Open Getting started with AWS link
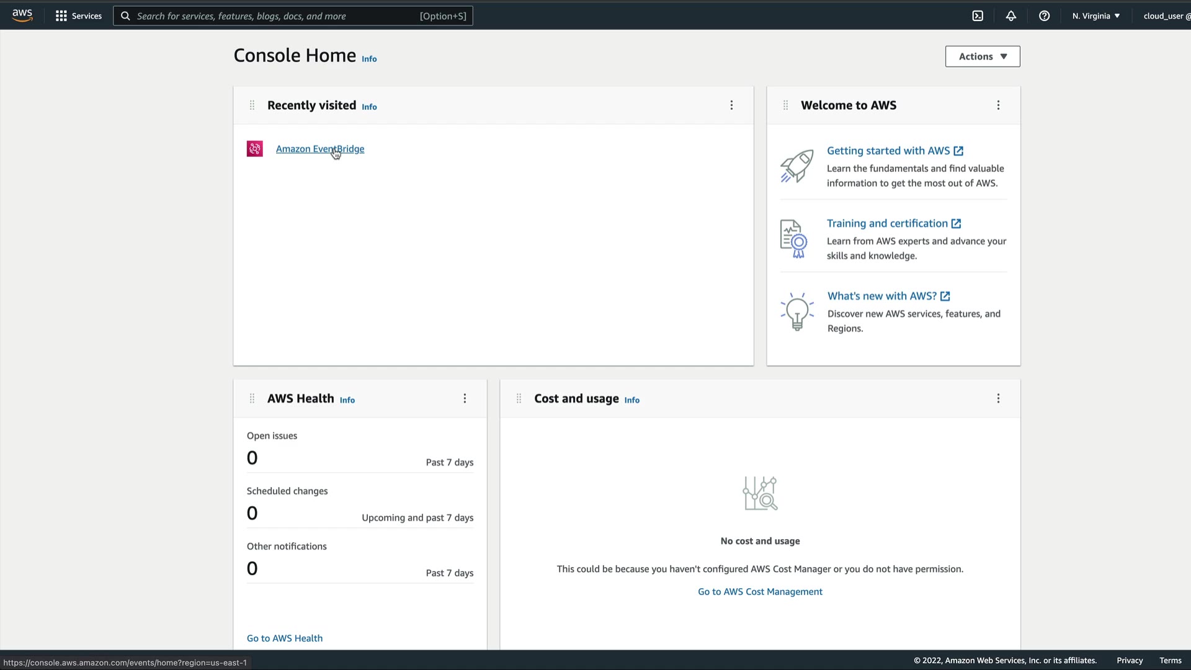The height and width of the screenshot is (670, 1191). 888,151
